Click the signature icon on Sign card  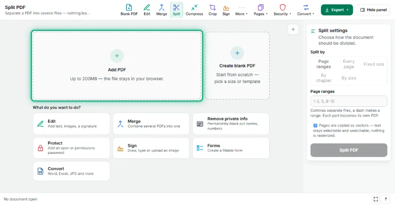pos(120,148)
